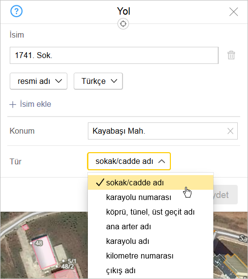Click the plus icon beside İsim ekle
The height and width of the screenshot is (279, 248).
pos(13,104)
